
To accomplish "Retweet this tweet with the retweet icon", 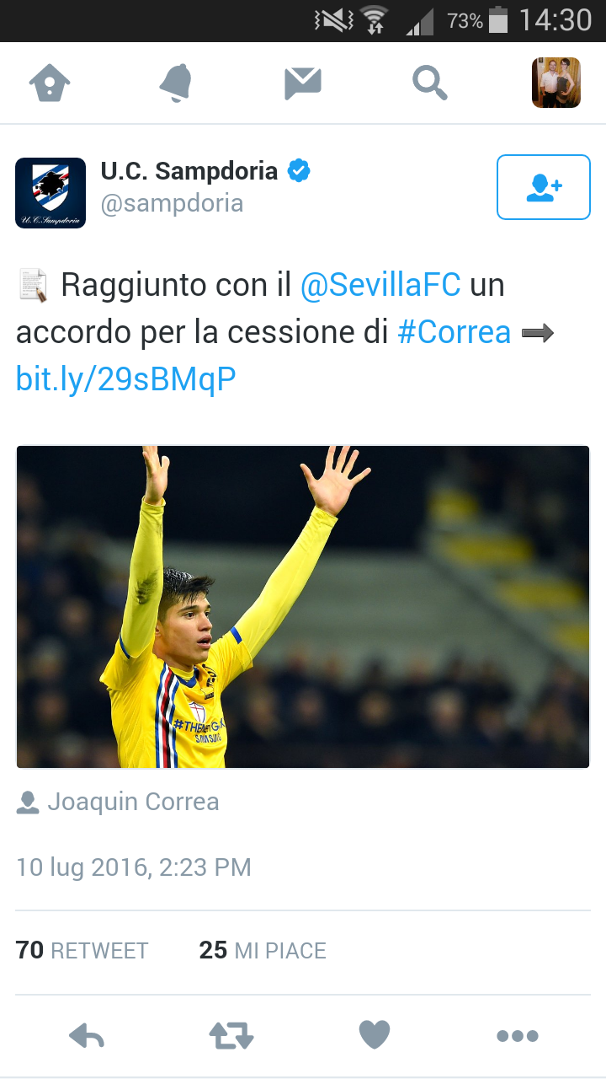I will click(231, 1035).
